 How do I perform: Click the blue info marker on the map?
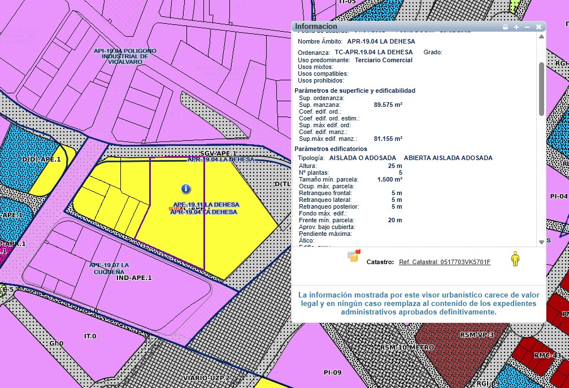coord(186,188)
